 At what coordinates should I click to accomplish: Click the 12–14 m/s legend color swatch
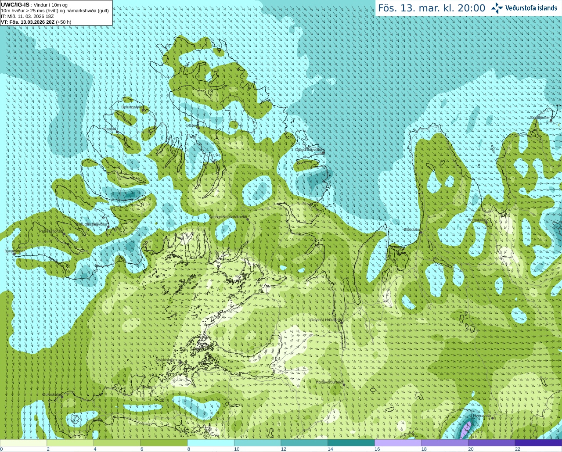coord(304,443)
